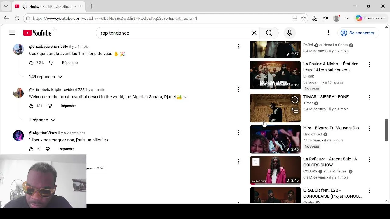Open more options for La Rvfleuze video
390x219 pixels.
pyautogui.click(x=370, y=160)
